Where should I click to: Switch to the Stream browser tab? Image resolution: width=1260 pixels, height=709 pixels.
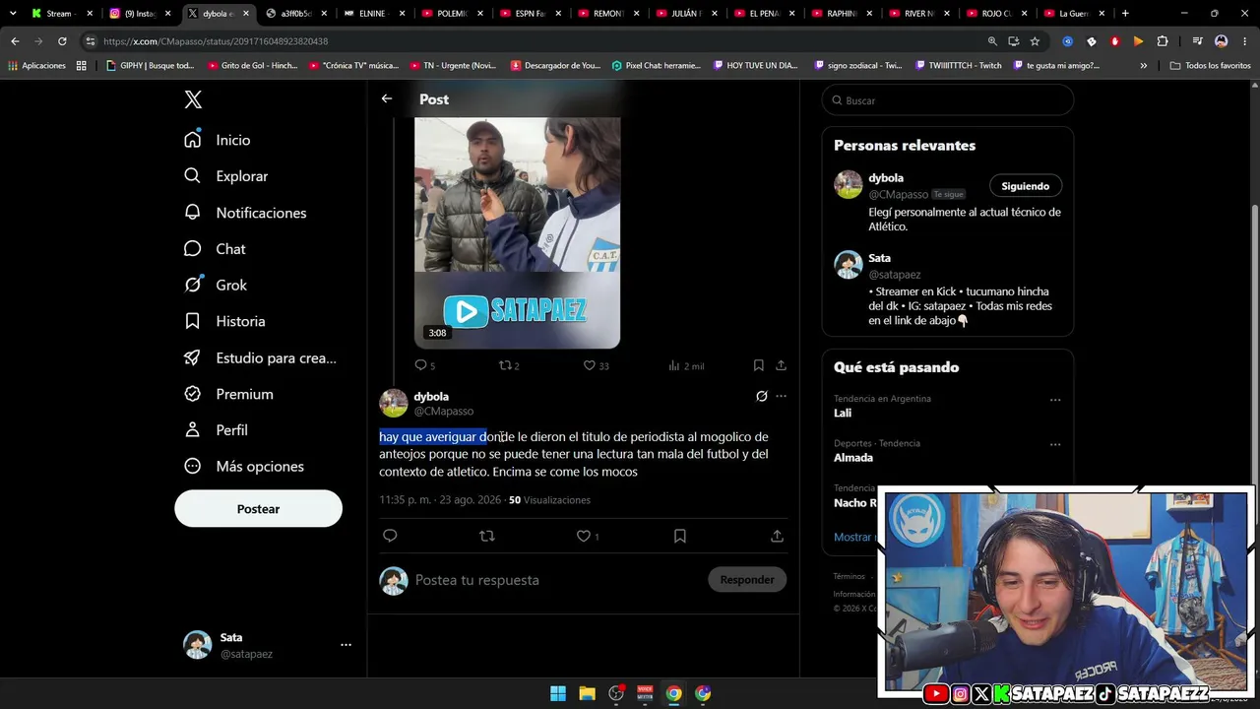pos(63,14)
